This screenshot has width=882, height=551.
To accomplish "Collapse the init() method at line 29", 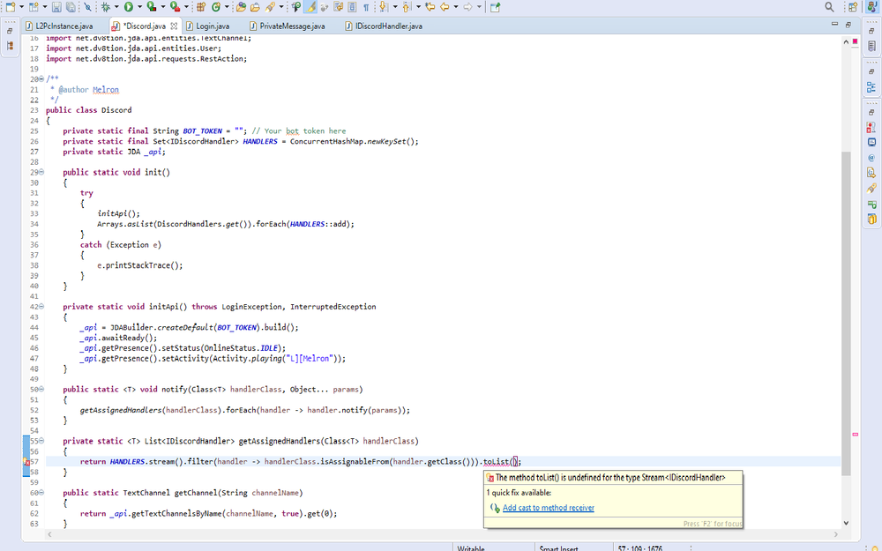I will point(41,172).
